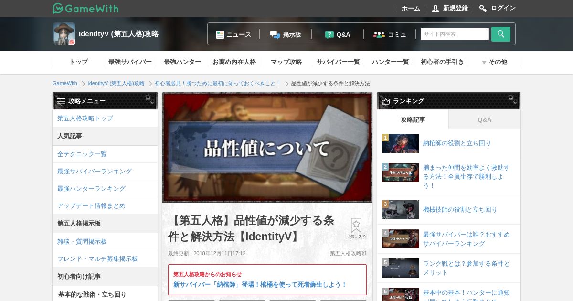Open アップデート情報まとめ sidebar link
Viewport: 573px width, 301px height.
pyautogui.click(x=91, y=205)
